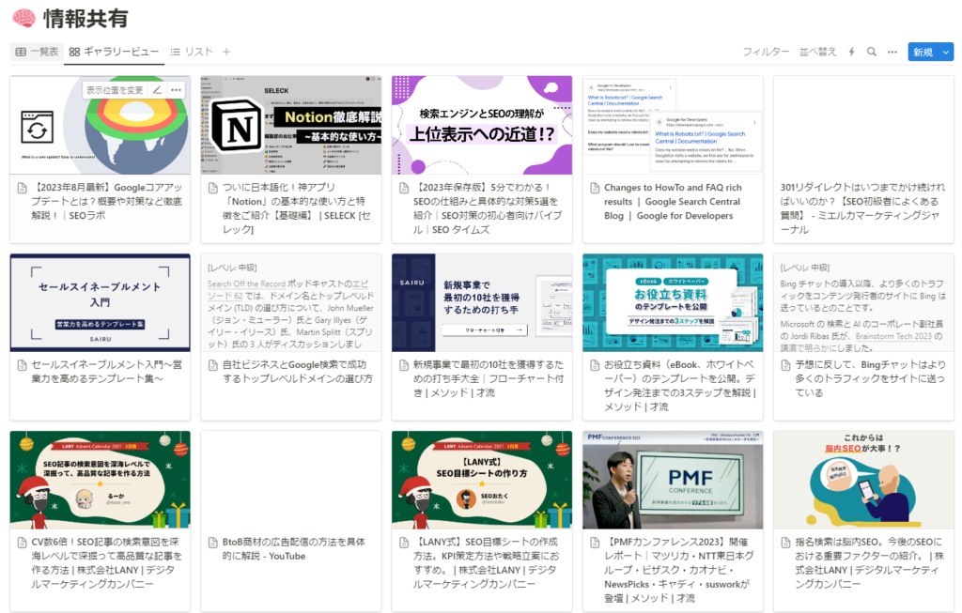Click the blue 新規 button
Image resolution: width=962 pixels, height=613 pixels.
(x=923, y=53)
